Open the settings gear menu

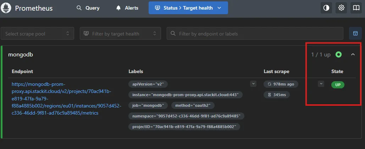click(341, 8)
